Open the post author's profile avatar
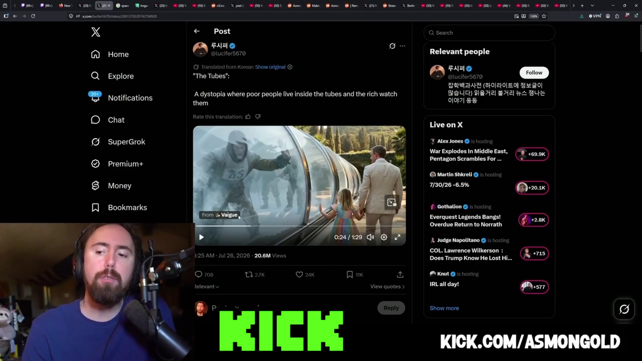Viewport: 642px width, 361px height. click(x=200, y=49)
